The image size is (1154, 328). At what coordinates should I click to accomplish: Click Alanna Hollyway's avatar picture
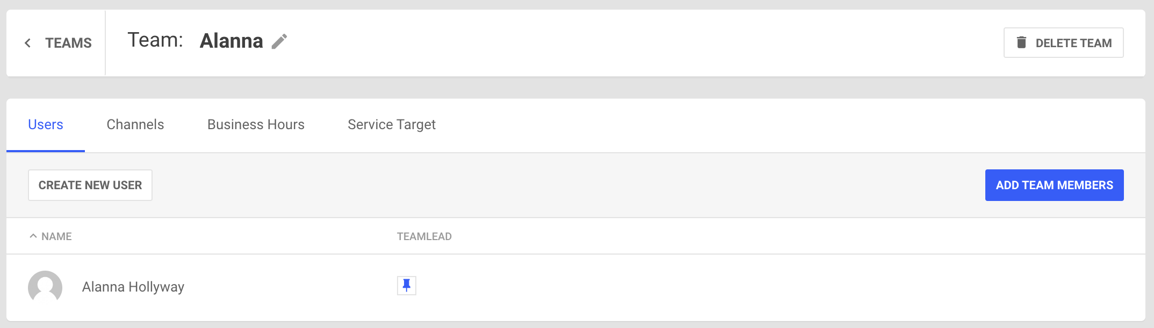(x=45, y=287)
